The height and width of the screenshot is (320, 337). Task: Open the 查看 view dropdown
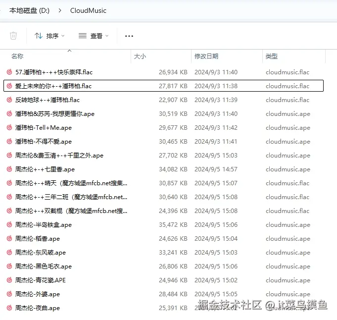pos(94,36)
